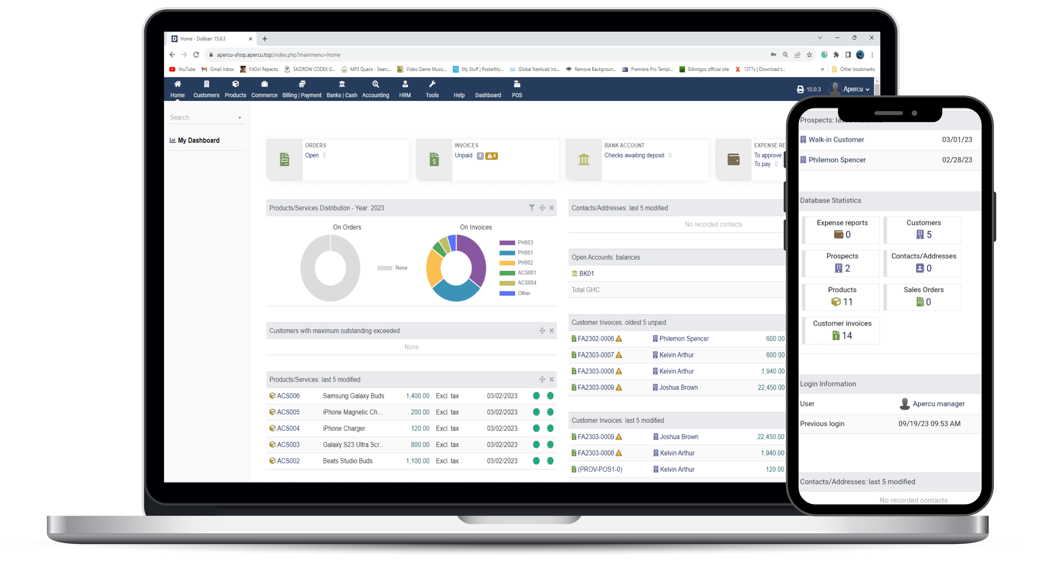Viewport: 1045px width, 579px height.
Task: Close the Customers maximum outstanding box
Action: point(552,330)
